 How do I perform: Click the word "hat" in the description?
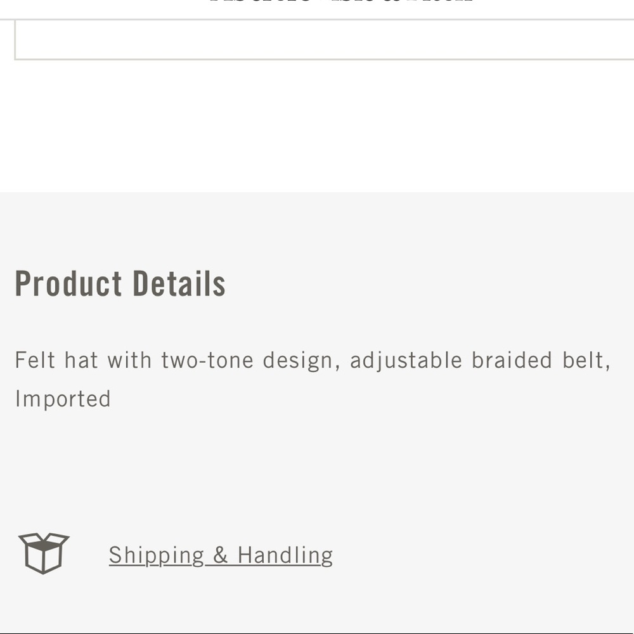click(x=81, y=360)
